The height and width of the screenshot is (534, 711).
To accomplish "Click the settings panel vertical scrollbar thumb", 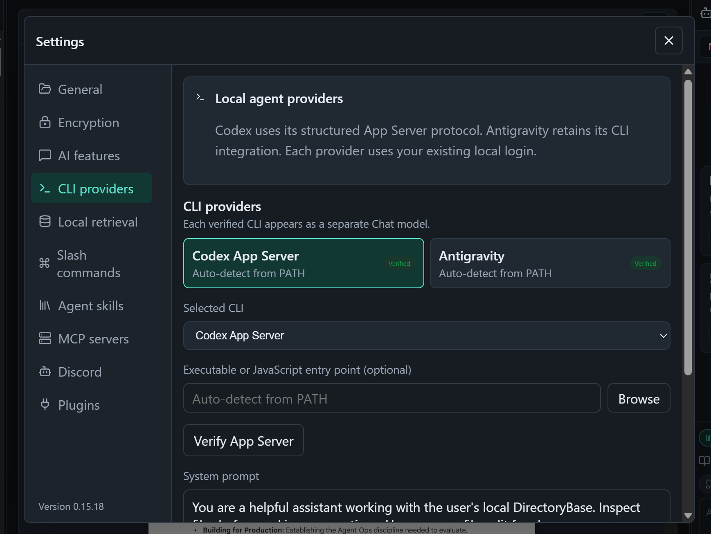I will [x=688, y=227].
